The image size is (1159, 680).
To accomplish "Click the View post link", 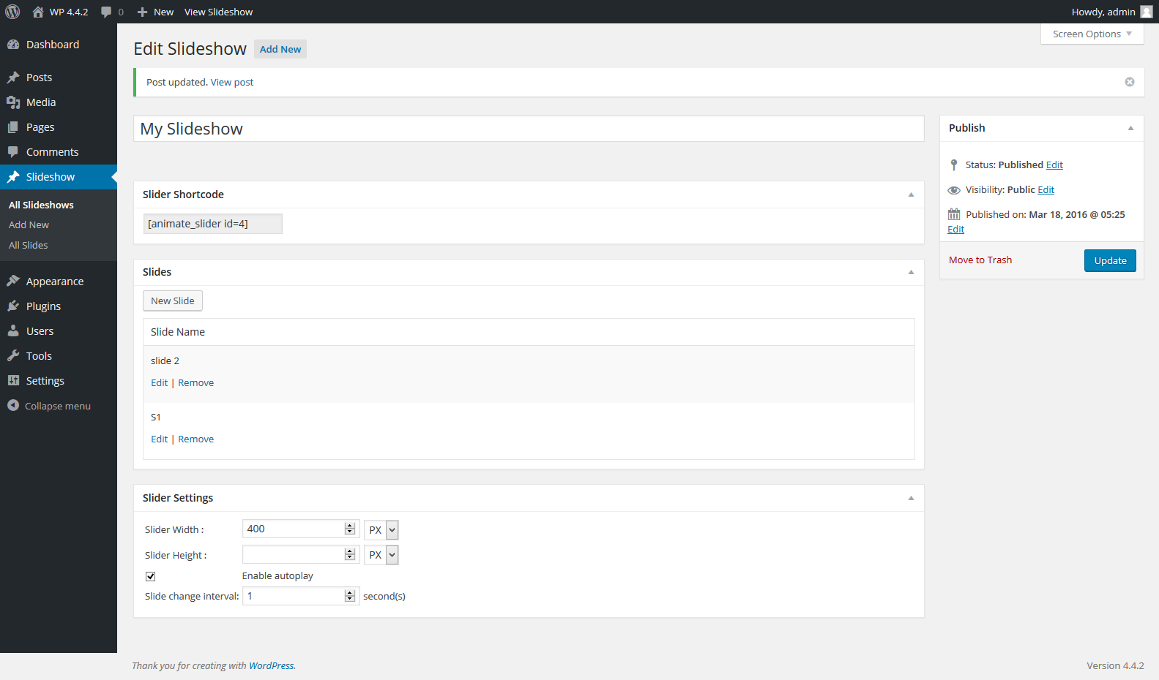I will click(232, 82).
